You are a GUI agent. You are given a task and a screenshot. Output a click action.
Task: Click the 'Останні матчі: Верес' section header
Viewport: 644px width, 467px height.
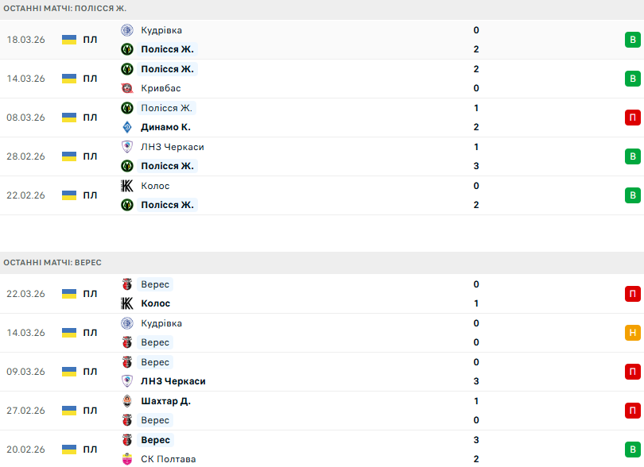pos(52,262)
